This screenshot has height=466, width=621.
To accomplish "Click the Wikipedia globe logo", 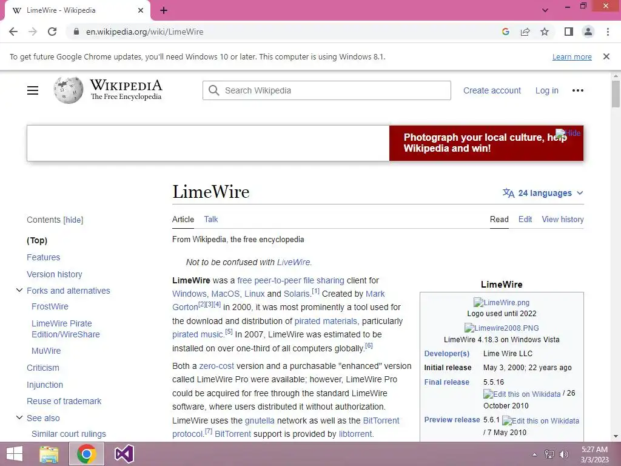I will (69, 90).
